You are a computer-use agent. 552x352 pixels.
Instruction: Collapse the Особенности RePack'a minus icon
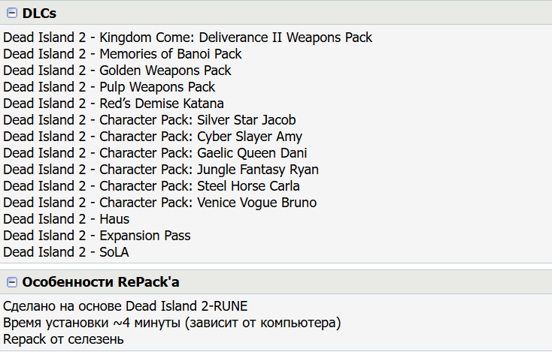pyautogui.click(x=12, y=282)
